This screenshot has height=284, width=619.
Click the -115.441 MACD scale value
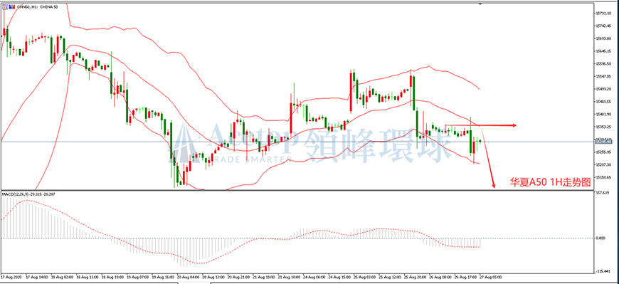click(x=603, y=271)
